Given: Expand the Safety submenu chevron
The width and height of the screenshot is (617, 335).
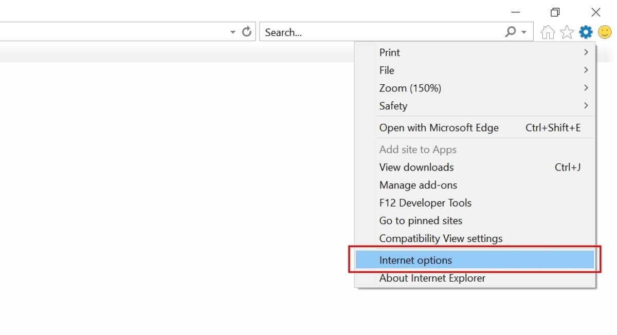Looking at the screenshot, I should (586, 106).
